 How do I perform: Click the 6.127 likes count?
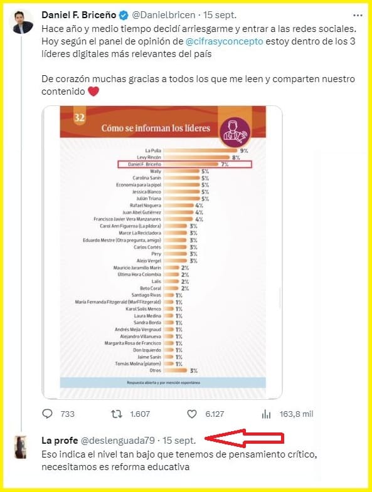[215, 414]
